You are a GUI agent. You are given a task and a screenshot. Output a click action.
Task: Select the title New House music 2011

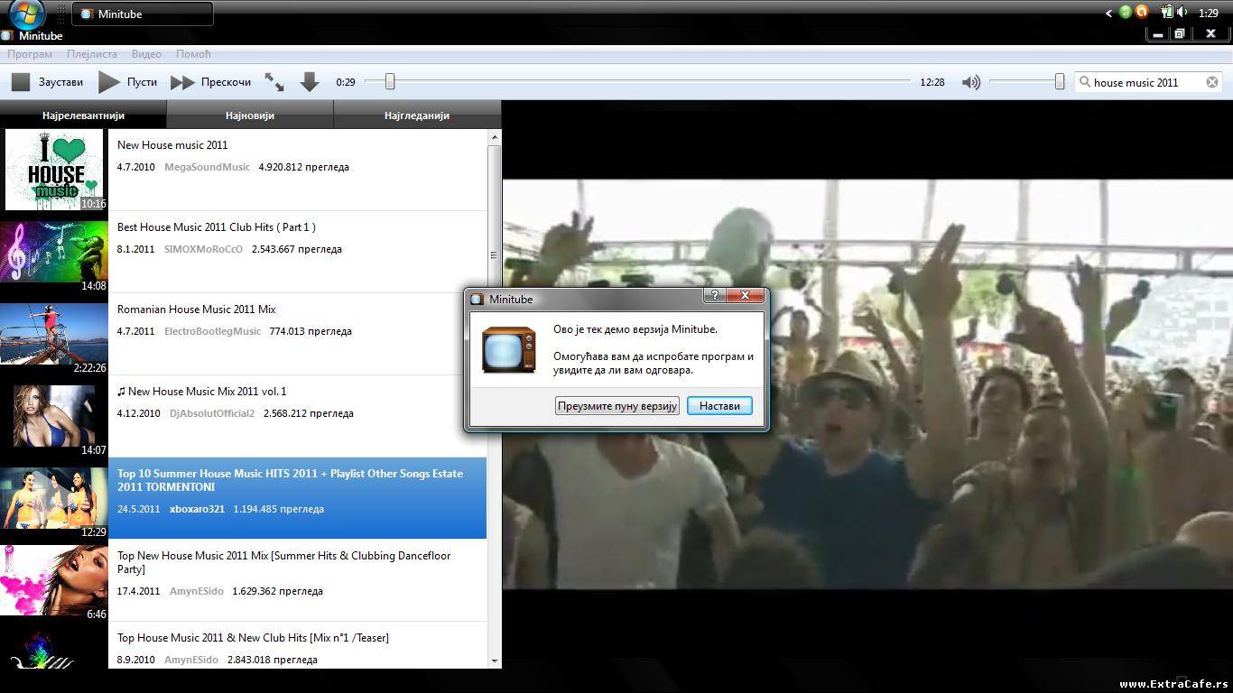172,144
